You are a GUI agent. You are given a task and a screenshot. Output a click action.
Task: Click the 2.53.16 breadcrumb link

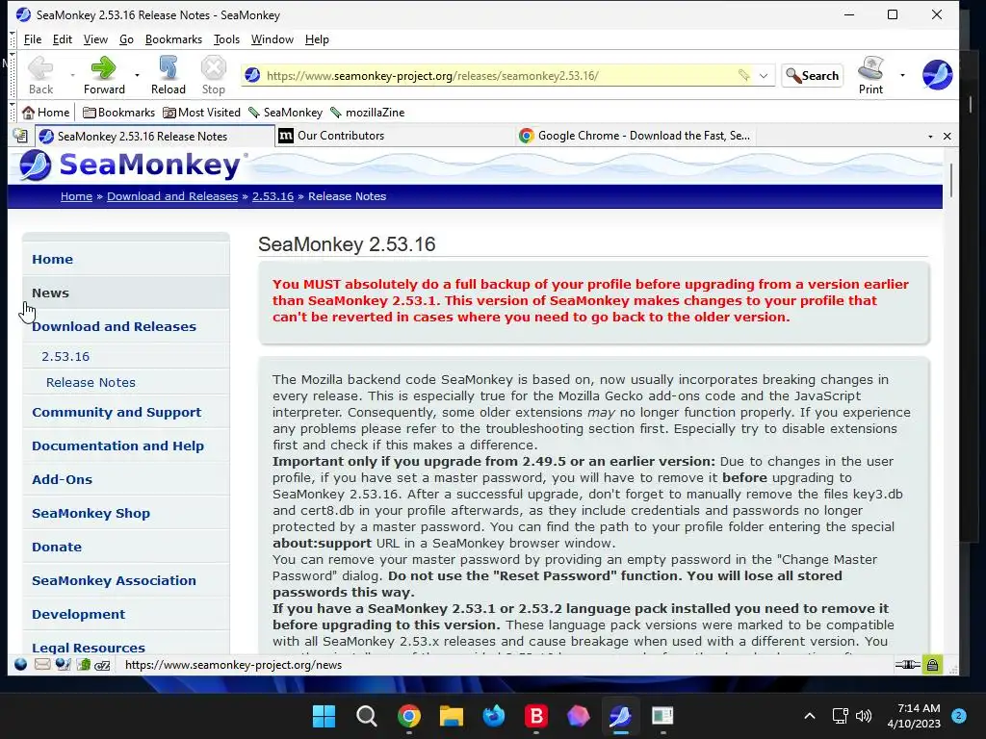272,196
